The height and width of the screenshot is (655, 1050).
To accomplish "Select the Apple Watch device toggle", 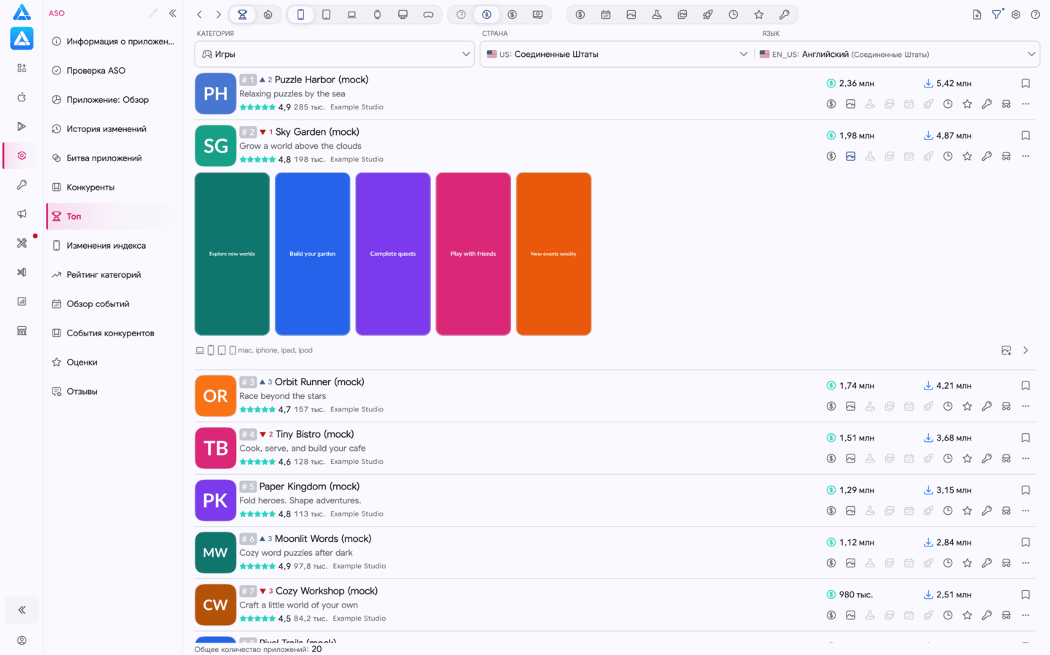I will (377, 15).
